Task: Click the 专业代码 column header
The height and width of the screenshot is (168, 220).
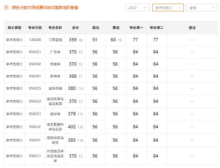Action: pos(35,28)
